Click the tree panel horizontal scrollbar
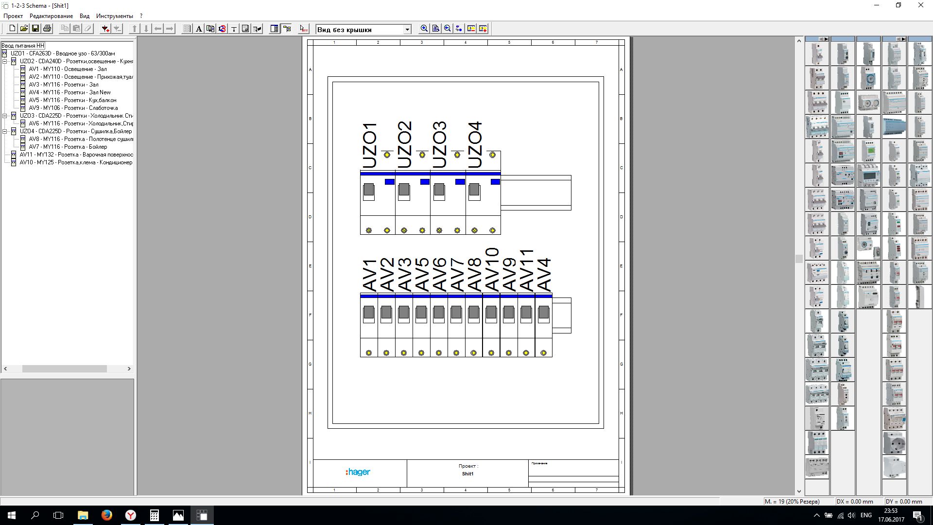933x525 pixels. (x=64, y=369)
